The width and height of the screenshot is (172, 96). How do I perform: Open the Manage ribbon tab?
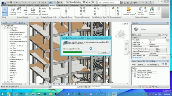coord(89,5)
